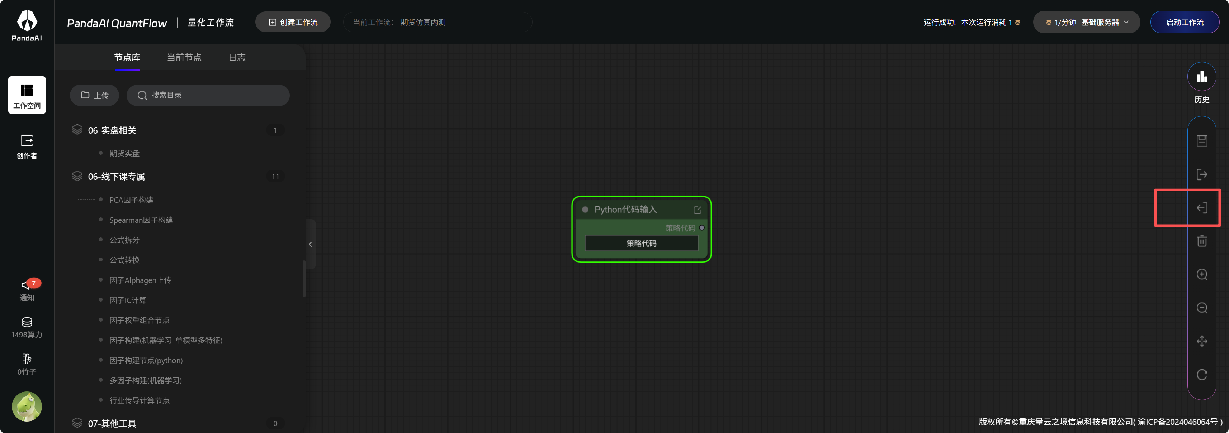Select the 多因子构建(机器学习) node
Image resolution: width=1229 pixels, height=433 pixels.
(x=146, y=380)
